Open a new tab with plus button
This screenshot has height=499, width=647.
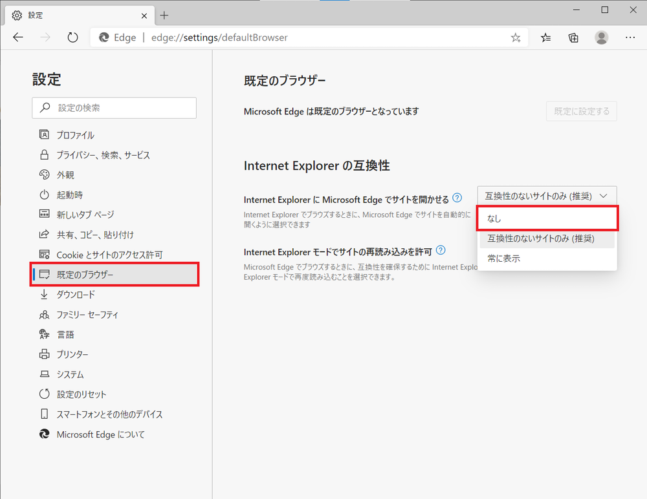[164, 16]
